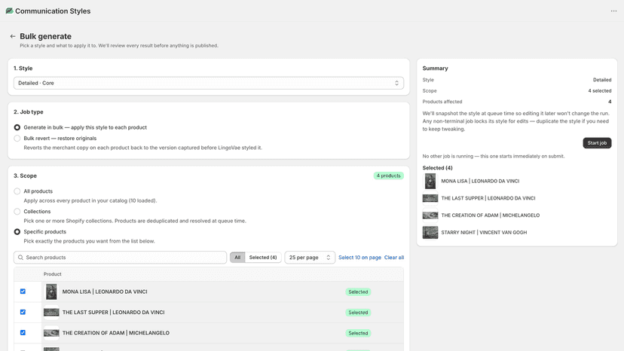Viewport: 624px width, 351px height.
Task: Select the Collections scope radio
Action: click(17, 212)
